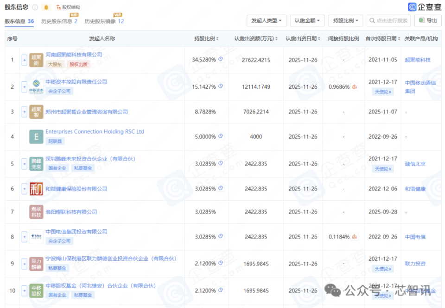
Task: Click the 和谐健康 red logo thumbnail
Action: coord(36,189)
